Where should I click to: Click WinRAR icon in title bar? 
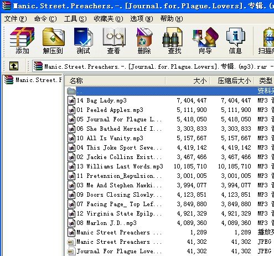6,6
